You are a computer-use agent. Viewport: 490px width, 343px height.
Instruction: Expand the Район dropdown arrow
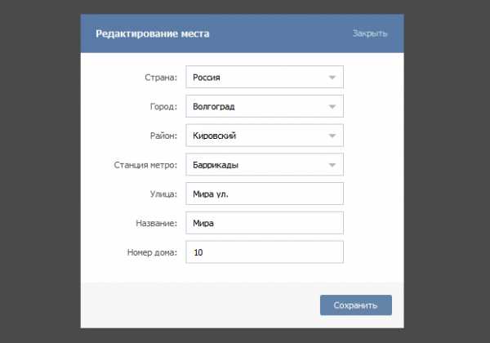coord(332,136)
